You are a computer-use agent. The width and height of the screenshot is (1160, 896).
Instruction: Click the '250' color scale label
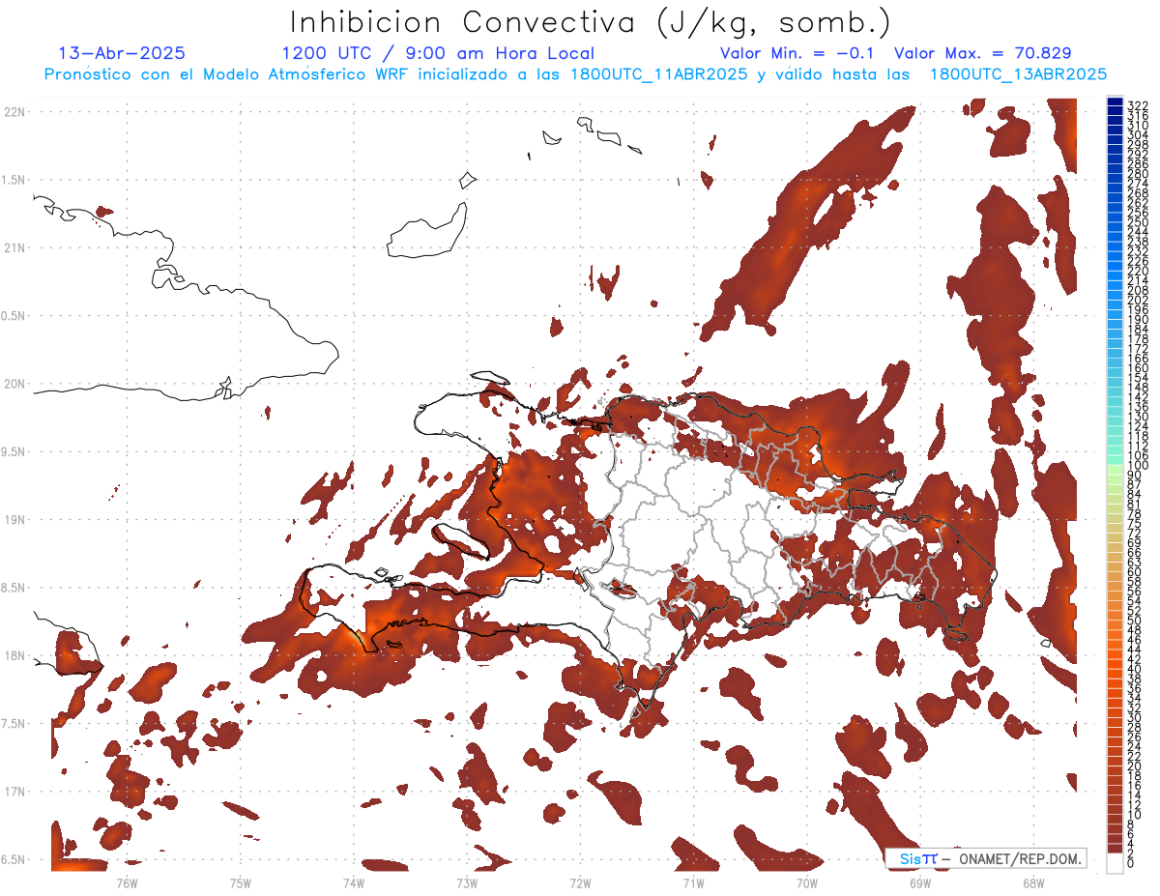point(1138,222)
